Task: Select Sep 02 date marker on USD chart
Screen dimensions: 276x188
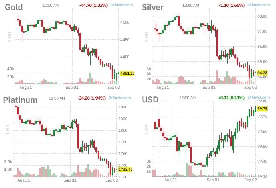Action: point(251,180)
